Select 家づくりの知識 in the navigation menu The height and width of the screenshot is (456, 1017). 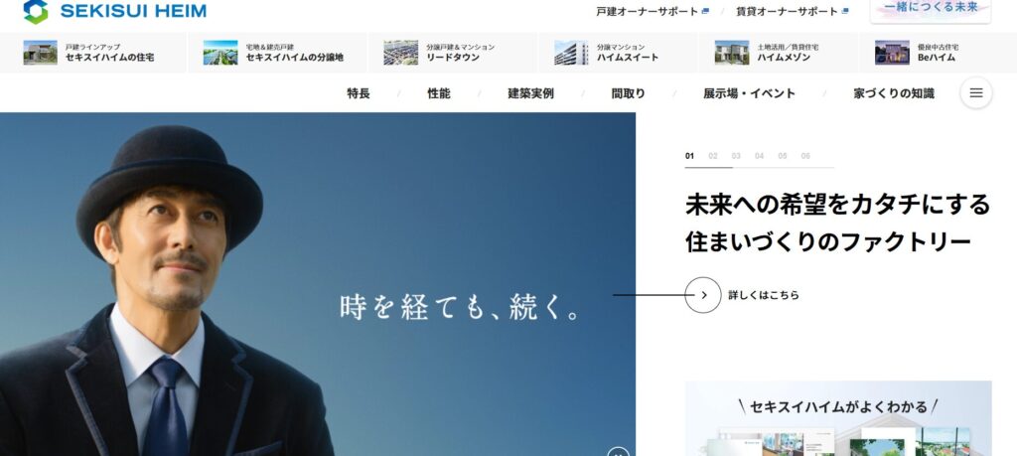894,93
